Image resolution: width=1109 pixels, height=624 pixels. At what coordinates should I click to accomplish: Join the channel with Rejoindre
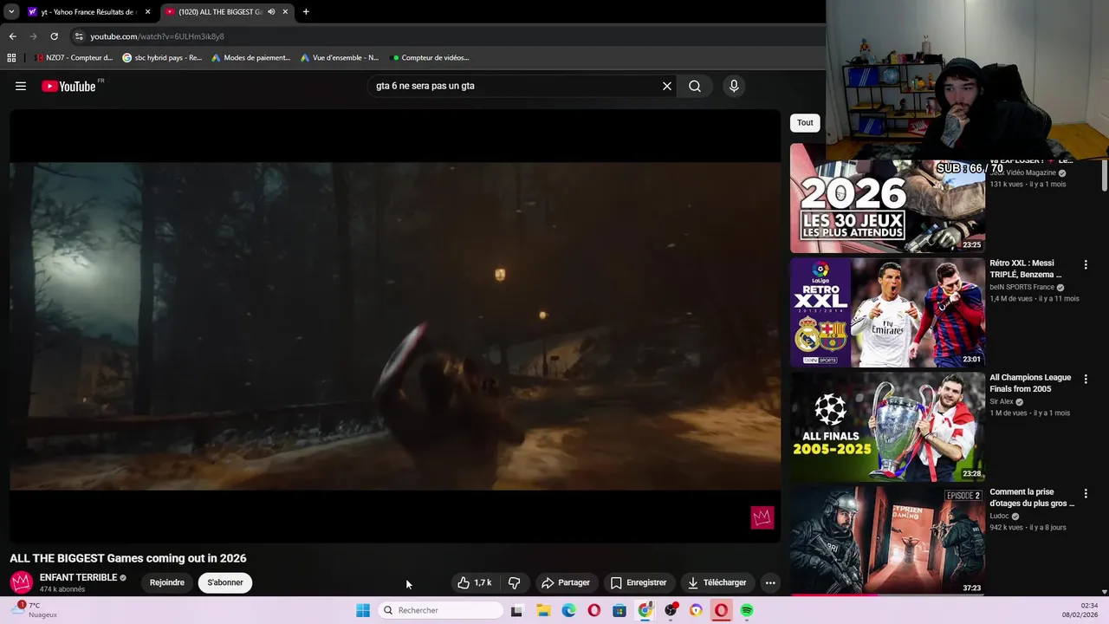click(167, 582)
